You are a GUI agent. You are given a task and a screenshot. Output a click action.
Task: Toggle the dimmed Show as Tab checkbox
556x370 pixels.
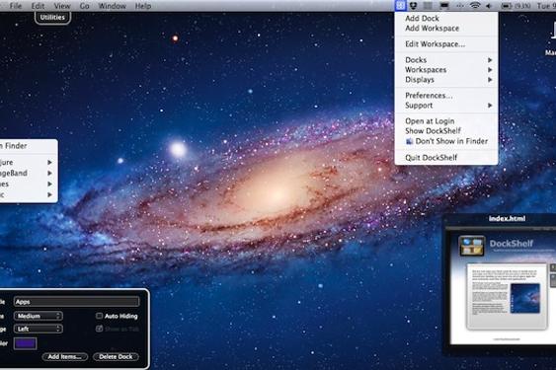pyautogui.click(x=100, y=329)
